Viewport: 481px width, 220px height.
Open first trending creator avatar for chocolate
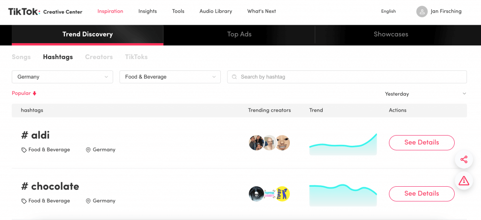click(x=256, y=194)
